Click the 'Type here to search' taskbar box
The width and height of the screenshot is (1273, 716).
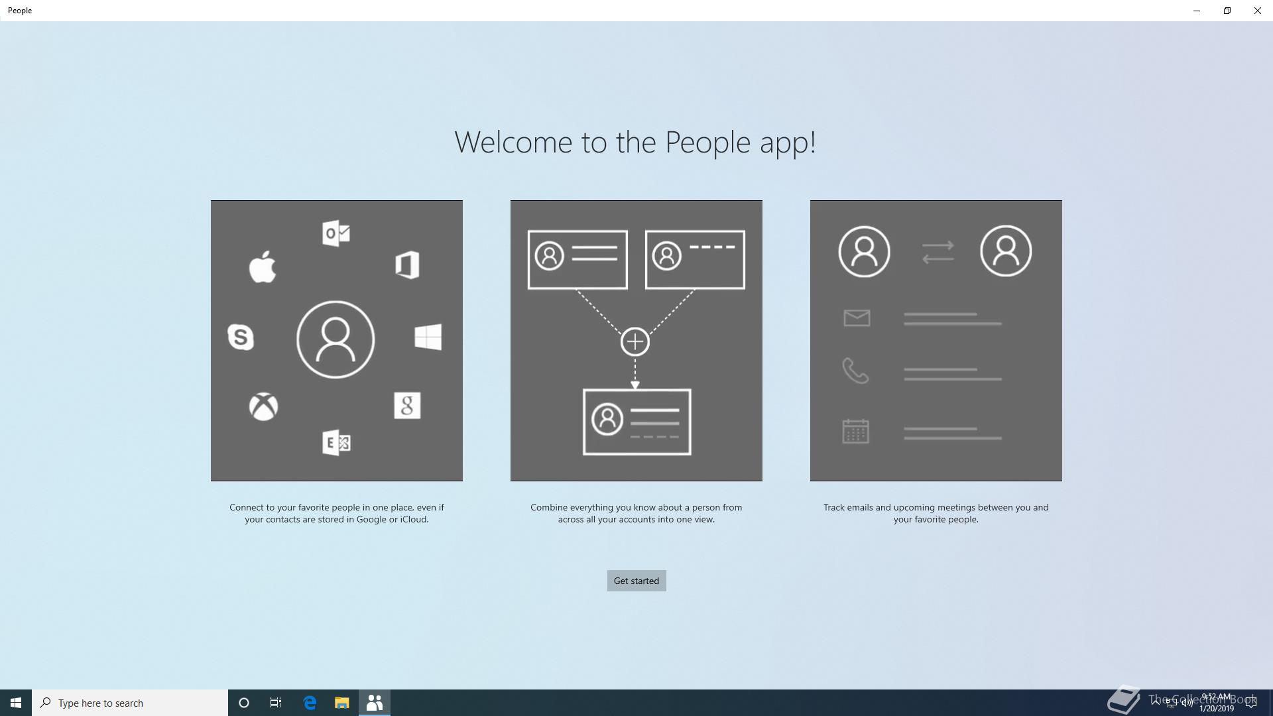click(130, 703)
